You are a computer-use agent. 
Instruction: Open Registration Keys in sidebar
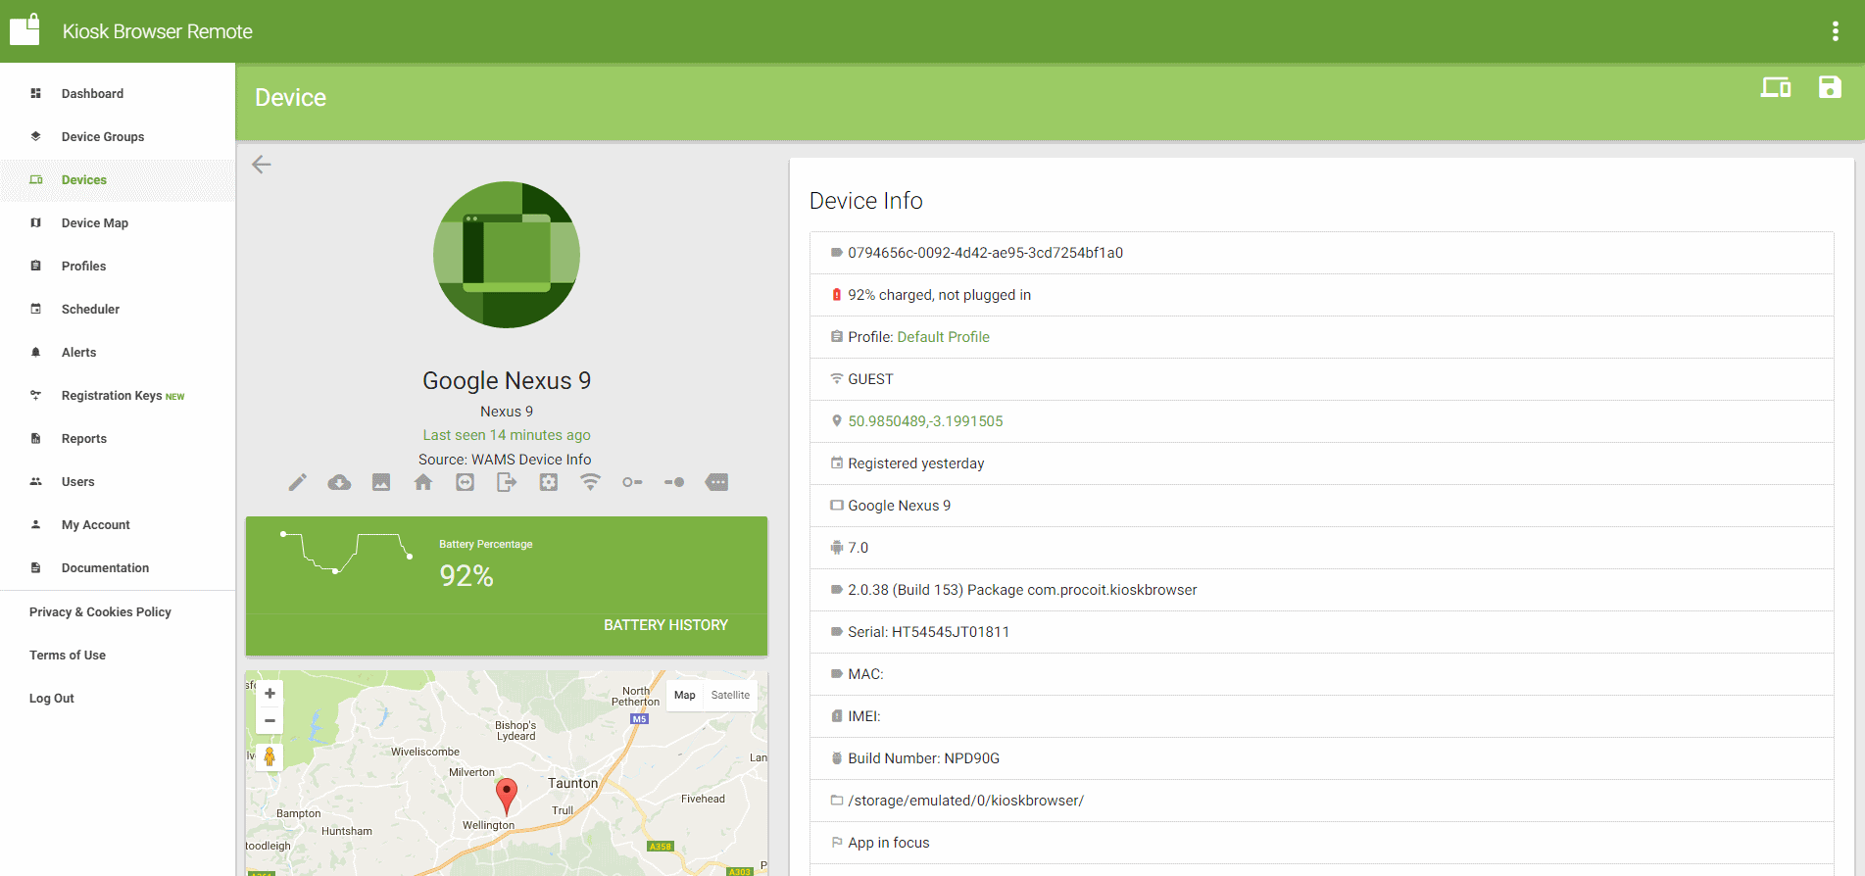pyautogui.click(x=118, y=396)
